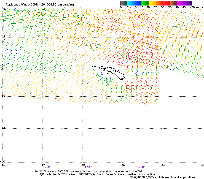Image resolution: width=204 pixels, height=179 pixels.
Task: Click the -58 latitude axis label
Action: click(2, 128)
